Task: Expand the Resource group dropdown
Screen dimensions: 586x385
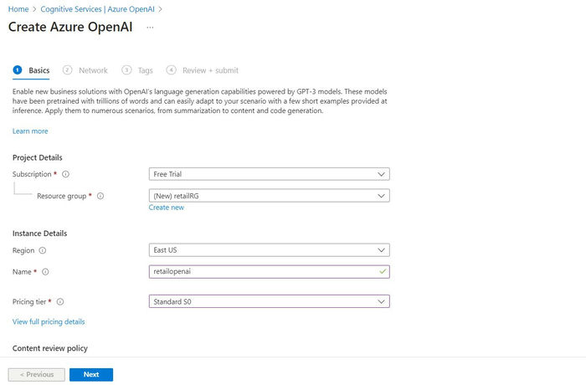Action: pyautogui.click(x=269, y=196)
